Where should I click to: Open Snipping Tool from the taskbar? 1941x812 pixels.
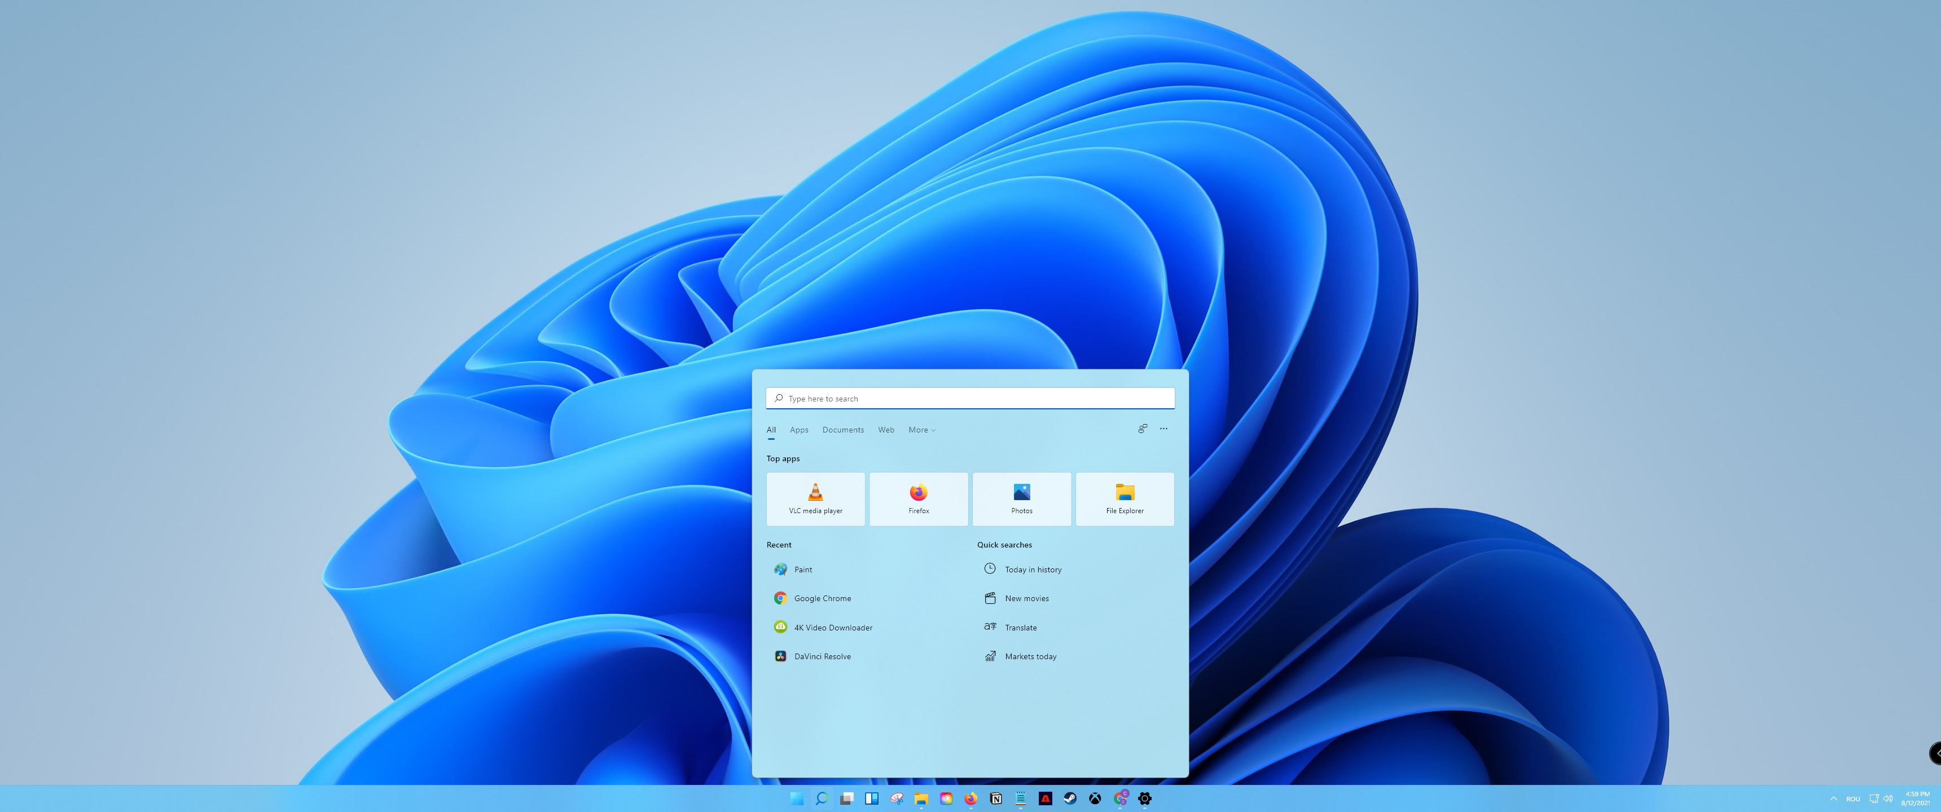(897, 798)
